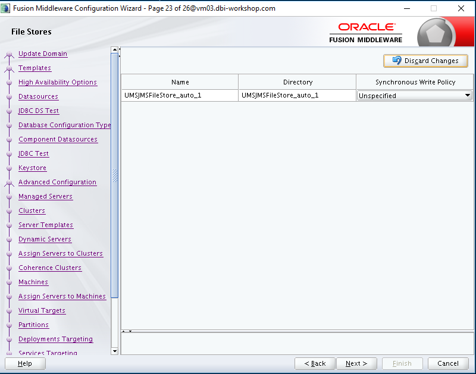This screenshot has height=374, width=476.
Task: Click the Update Domain step marker icon
Action: [x=10, y=55]
